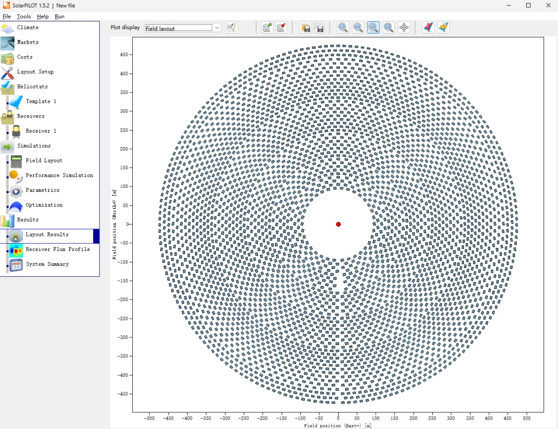Reset plot zoom to original view
Viewport: 558px width, 429px height.
(x=373, y=28)
